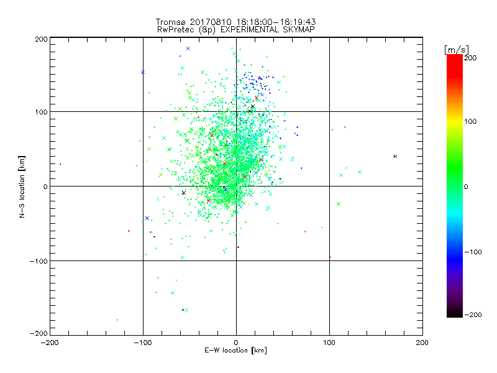497x373 pixels.
Task: Click the '-100' tick label on the E-W axis
Action: click(143, 343)
